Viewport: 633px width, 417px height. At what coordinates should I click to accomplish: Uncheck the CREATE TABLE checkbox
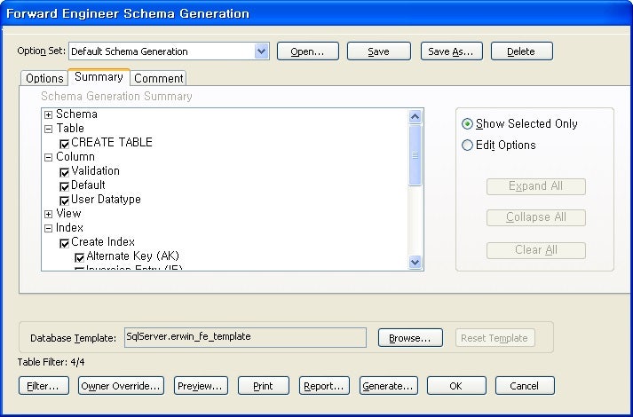click(64, 143)
